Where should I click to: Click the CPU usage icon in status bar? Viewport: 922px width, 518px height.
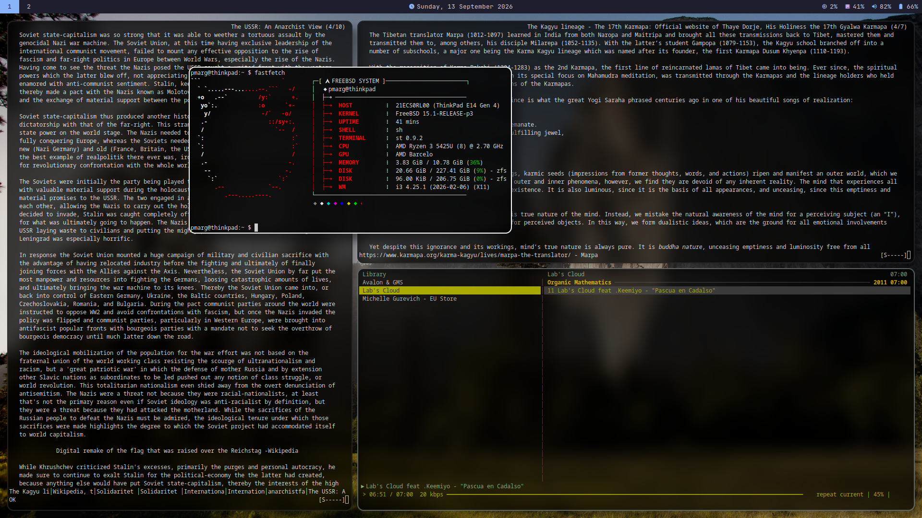(x=824, y=7)
